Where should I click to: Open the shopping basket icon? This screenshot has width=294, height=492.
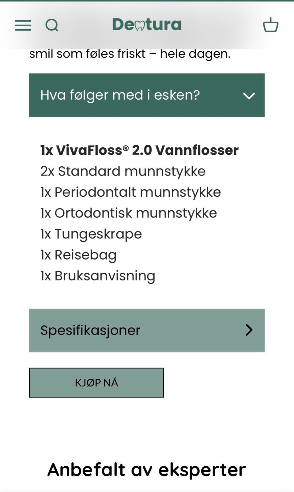click(270, 25)
